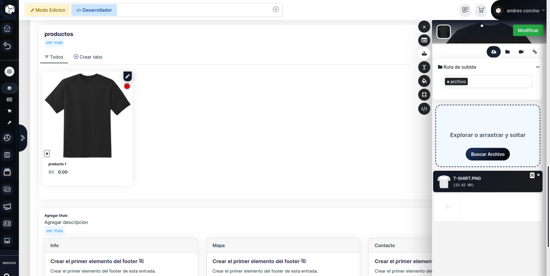
Task: Click the red color swatch on product
Action: pos(127,86)
